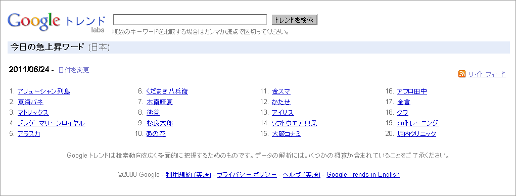Open trend 11 金スマ
This screenshot has width=516, height=196.
point(281,91)
